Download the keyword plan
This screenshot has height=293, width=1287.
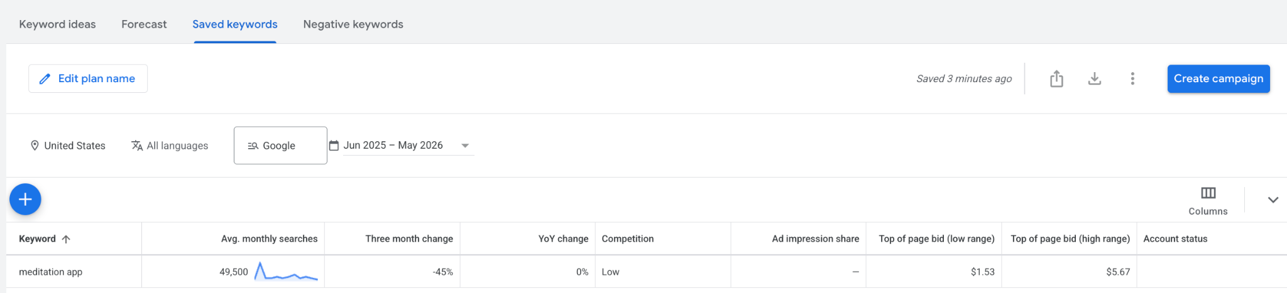1094,78
